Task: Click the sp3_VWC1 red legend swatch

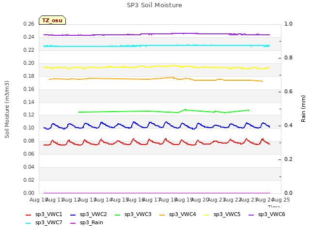Action: pos(29,215)
